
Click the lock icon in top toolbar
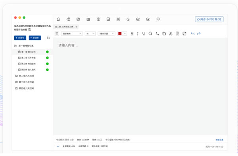click(58, 19)
